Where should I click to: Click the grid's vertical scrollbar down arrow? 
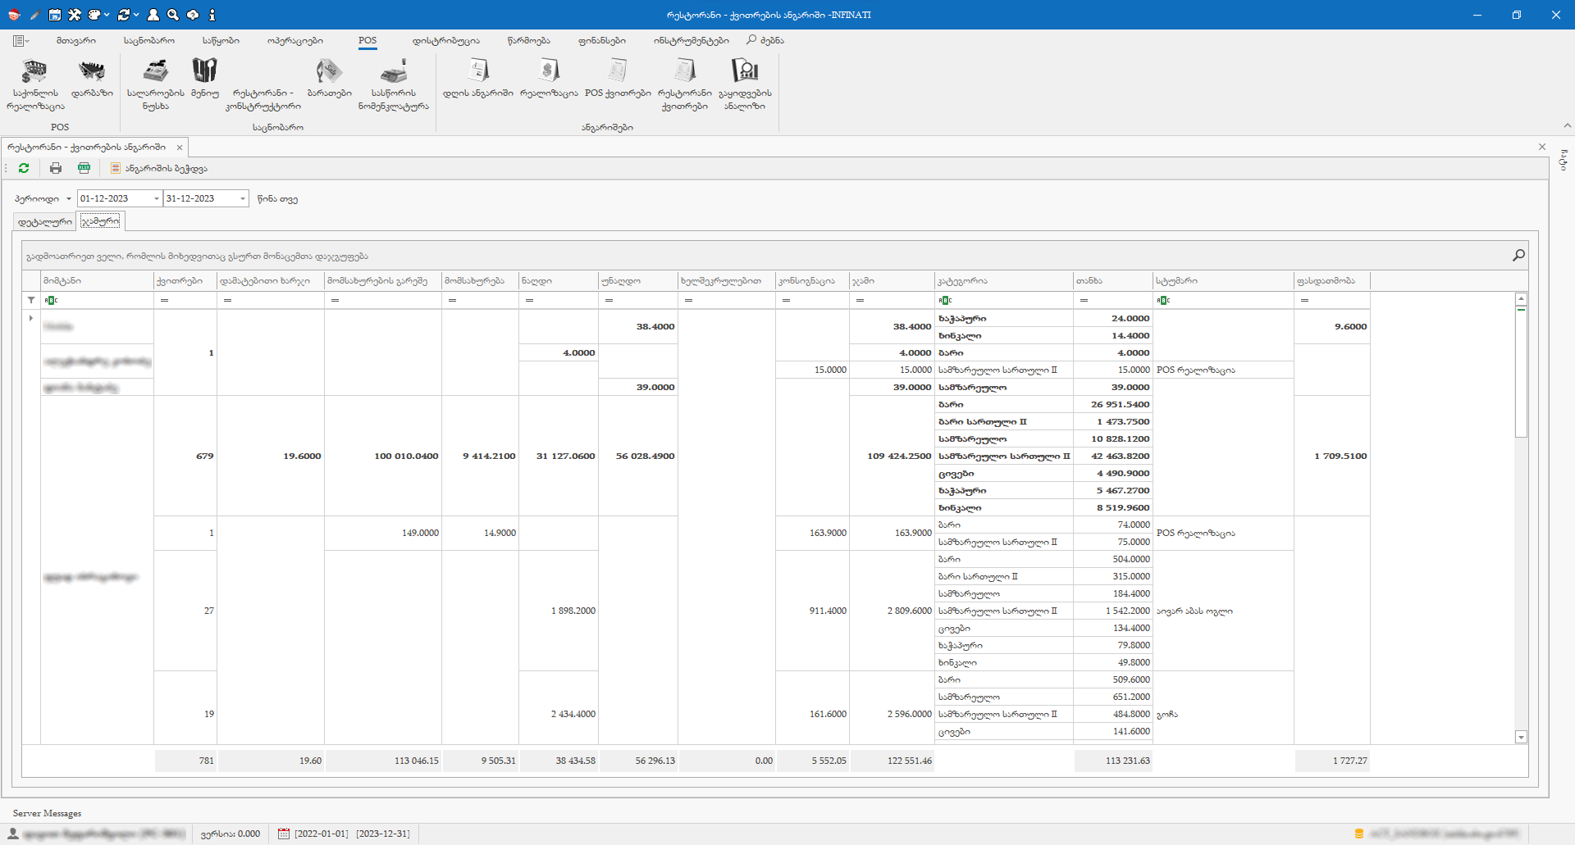point(1521,737)
